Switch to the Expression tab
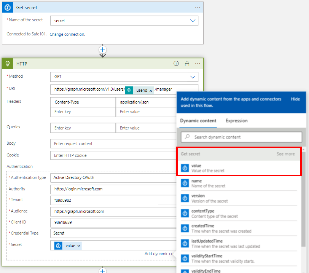The width and height of the screenshot is (309, 273). pyautogui.click(x=236, y=121)
